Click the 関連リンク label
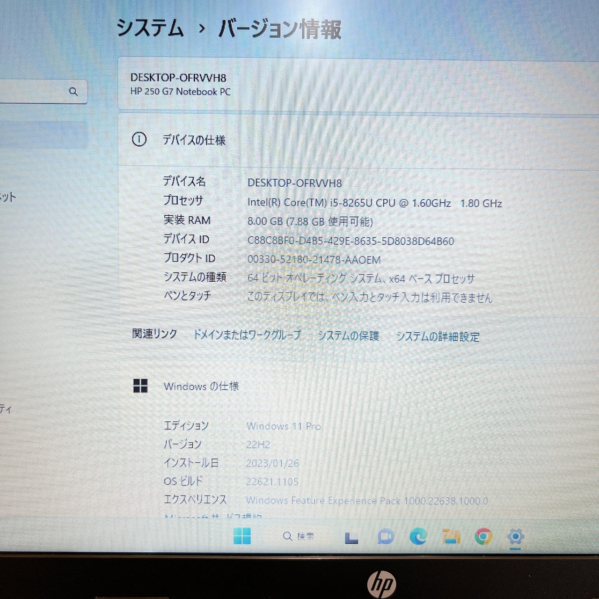The image size is (599, 599). [x=154, y=333]
